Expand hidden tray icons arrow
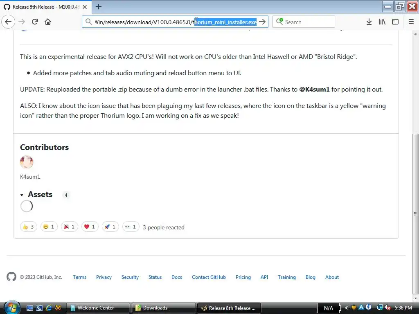The width and height of the screenshot is (419, 314). click(346, 308)
